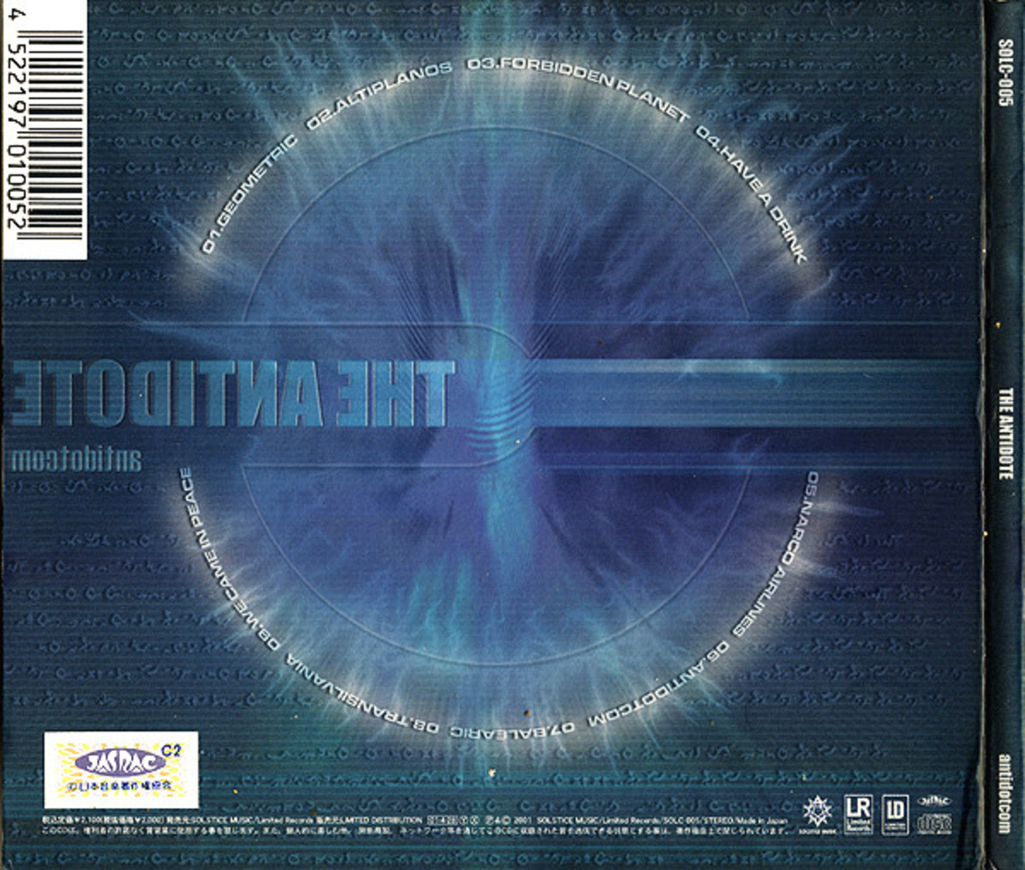
Task: Click the small JASRAC mark above the disc logo
Action: (935, 802)
